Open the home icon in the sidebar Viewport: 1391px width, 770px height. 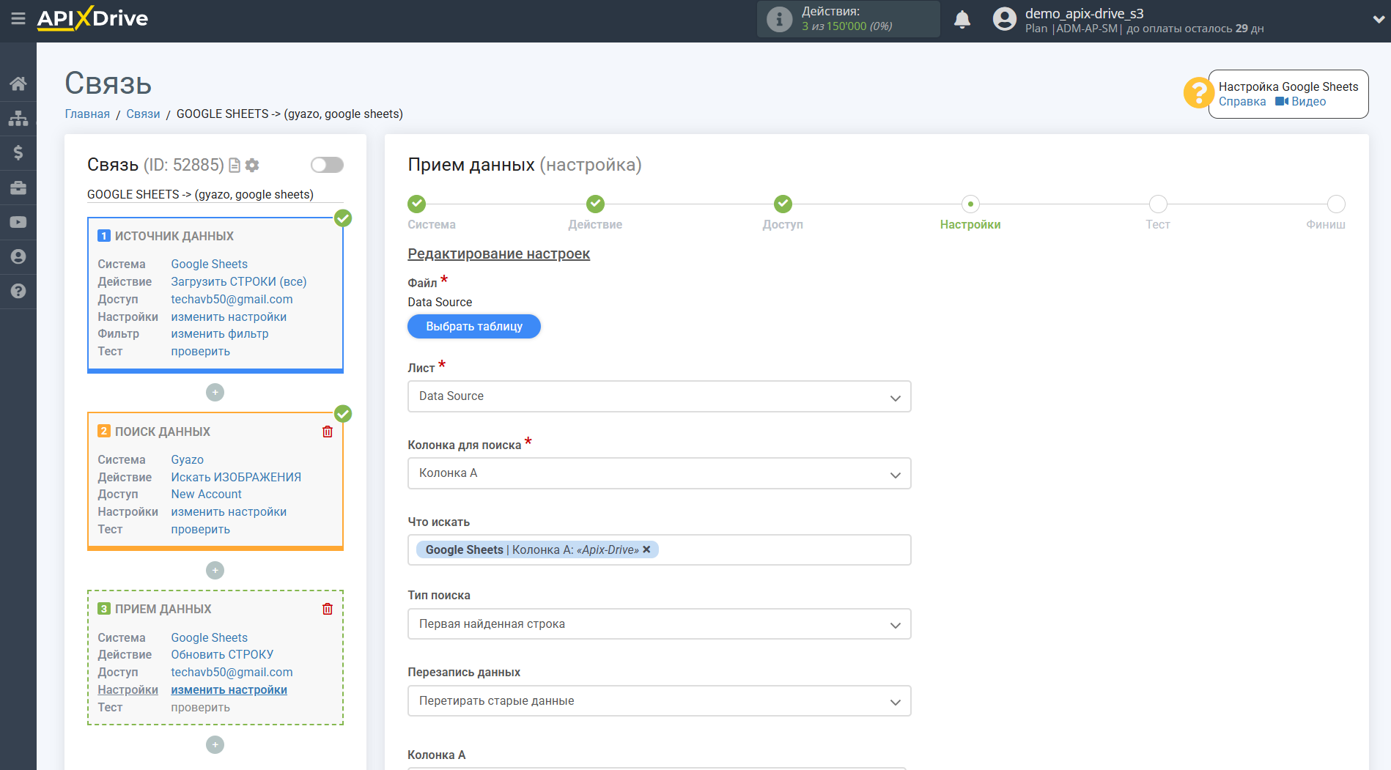click(x=18, y=84)
